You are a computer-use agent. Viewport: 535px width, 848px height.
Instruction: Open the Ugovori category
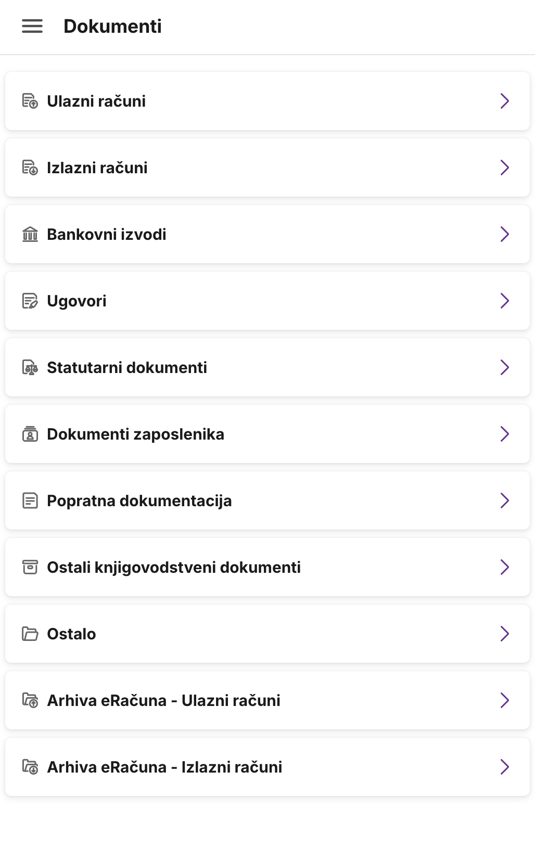(x=77, y=301)
